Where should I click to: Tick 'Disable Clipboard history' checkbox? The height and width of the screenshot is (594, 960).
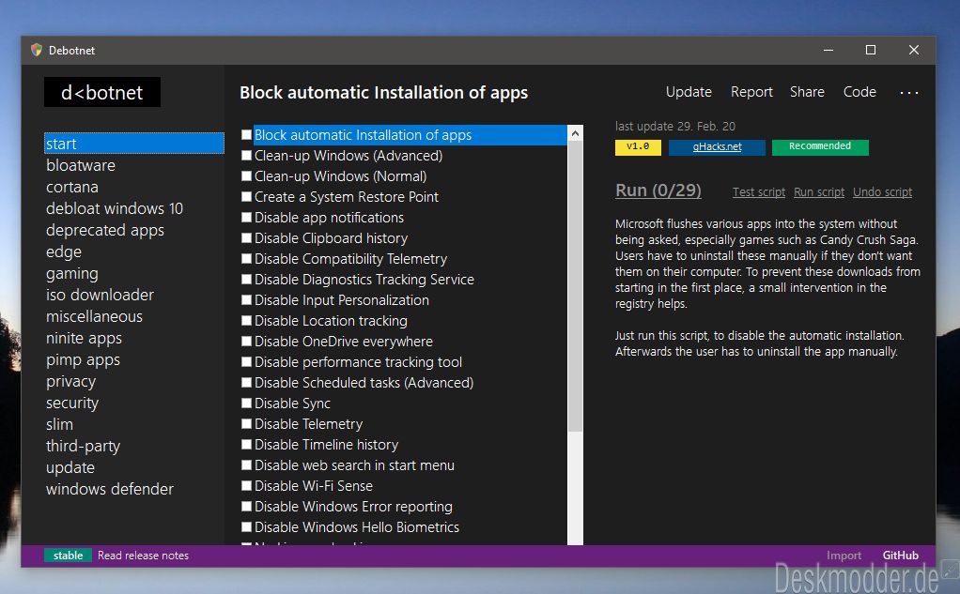(246, 238)
